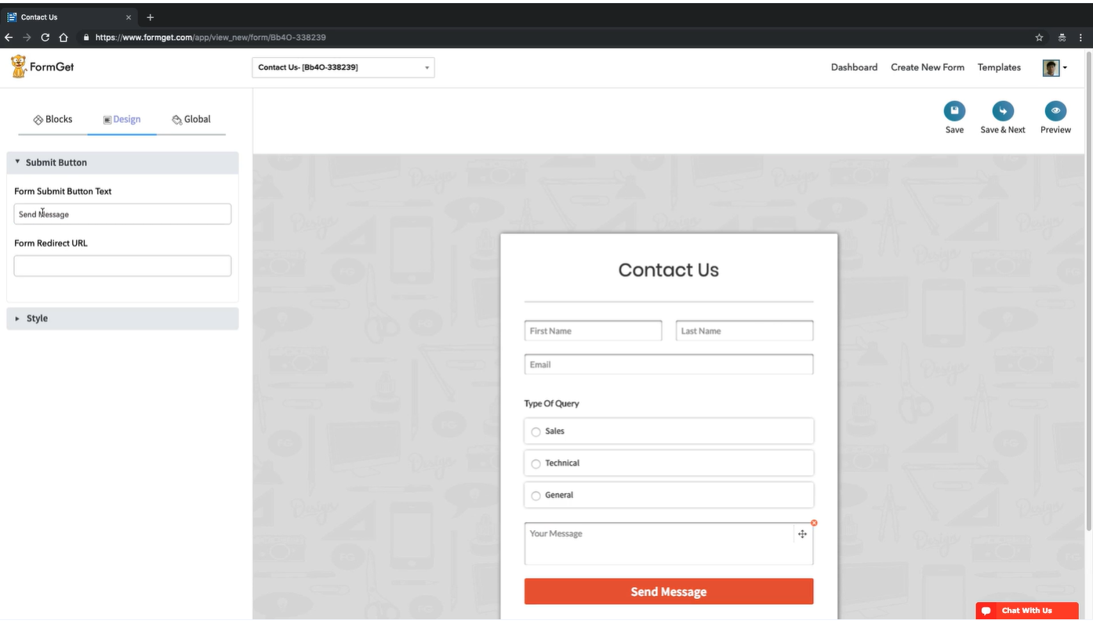Open the Chat With Us widget

coord(1027,610)
